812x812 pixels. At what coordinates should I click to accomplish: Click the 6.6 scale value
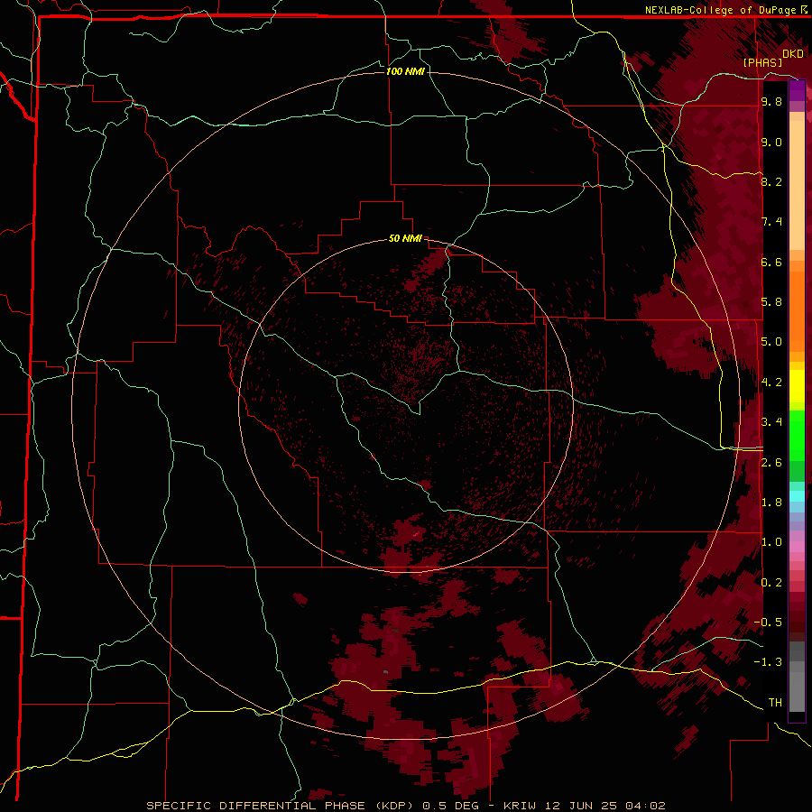771,262
